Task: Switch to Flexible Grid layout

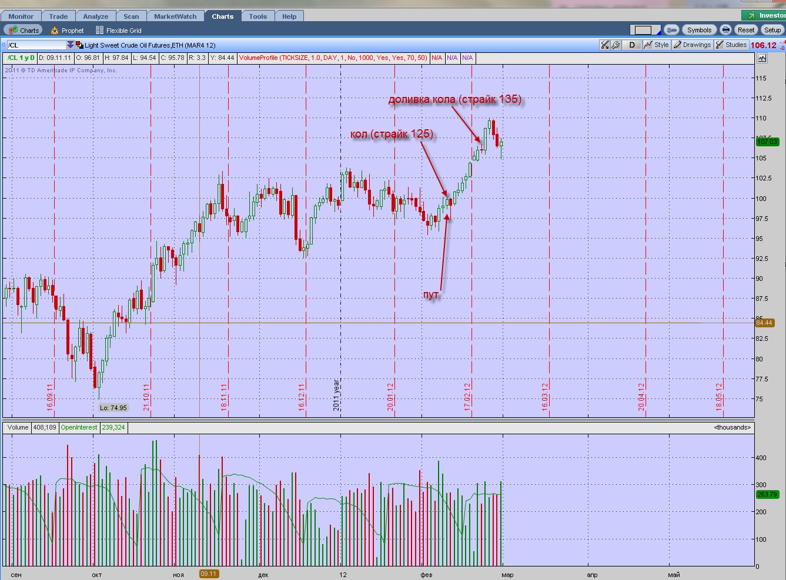Action: (118, 31)
